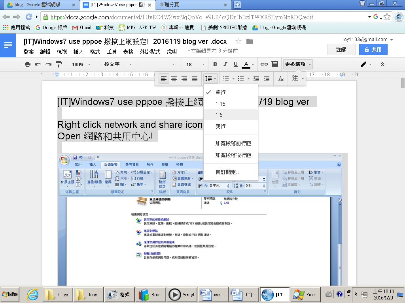Click the 註解 comments button

click(x=341, y=49)
